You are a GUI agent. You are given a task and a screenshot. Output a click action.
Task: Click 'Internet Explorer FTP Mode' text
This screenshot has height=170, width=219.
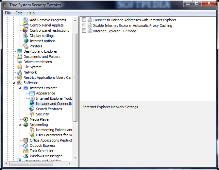click(114, 31)
